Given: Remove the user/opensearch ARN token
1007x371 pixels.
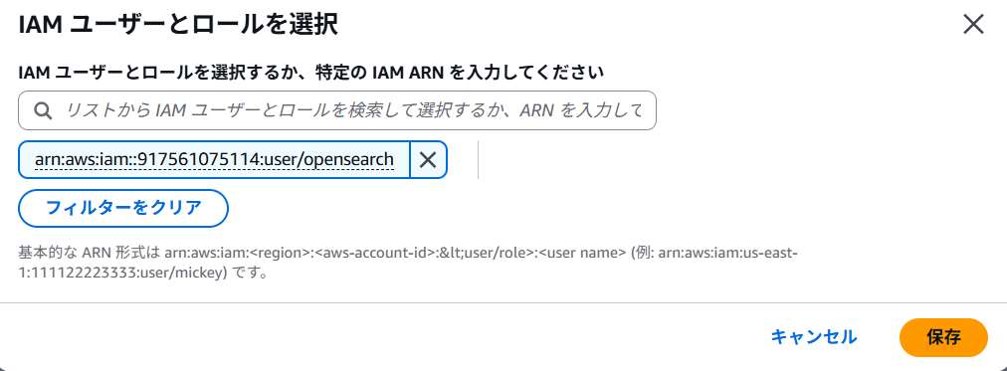Looking at the screenshot, I should (x=428, y=159).
